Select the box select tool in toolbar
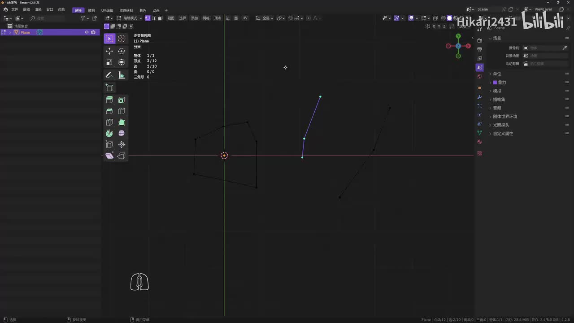Image resolution: width=574 pixels, height=323 pixels. pyautogui.click(x=109, y=39)
